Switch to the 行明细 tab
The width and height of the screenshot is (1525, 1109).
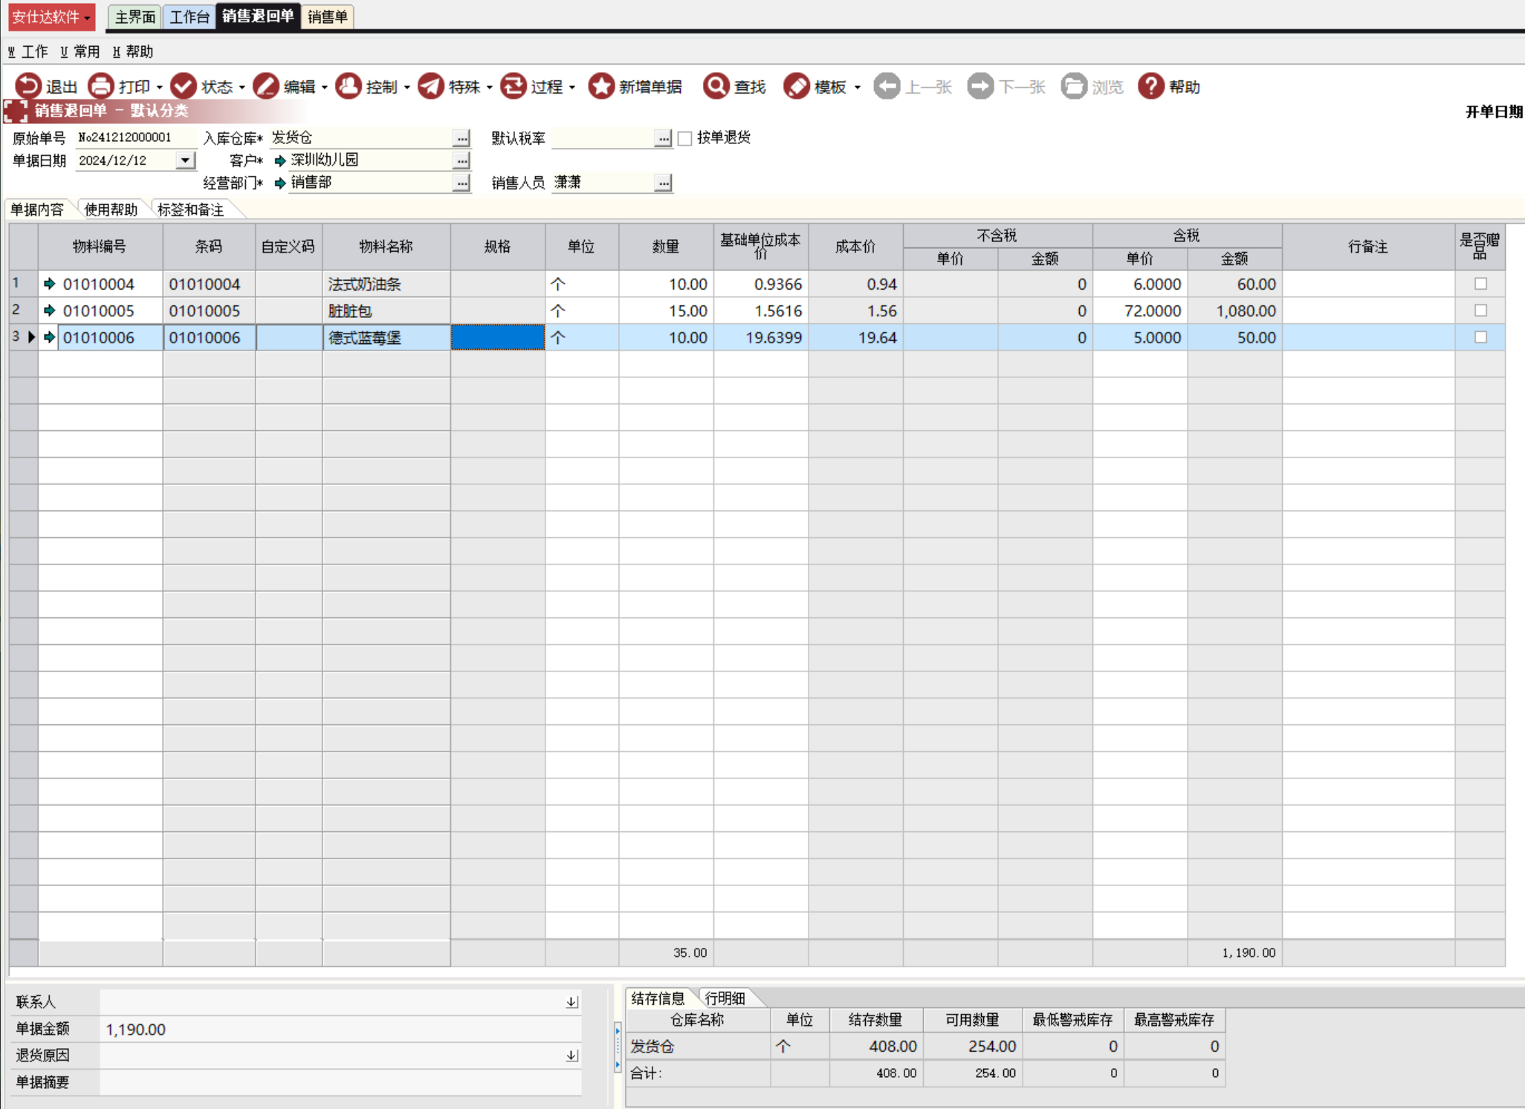725,998
